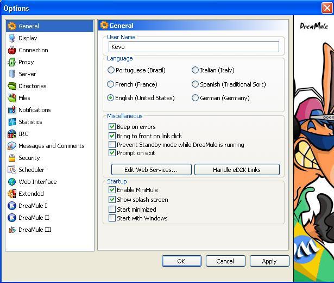Enable Start minimized option
Image resolution: width=334 pixels, height=283 pixels.
112,209
